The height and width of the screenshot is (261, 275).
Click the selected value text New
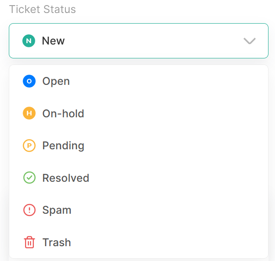click(53, 41)
